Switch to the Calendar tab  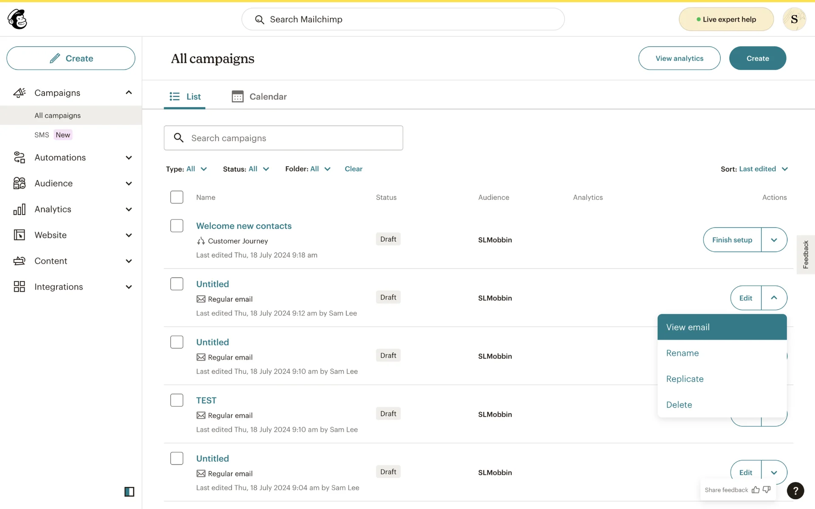pyautogui.click(x=259, y=97)
